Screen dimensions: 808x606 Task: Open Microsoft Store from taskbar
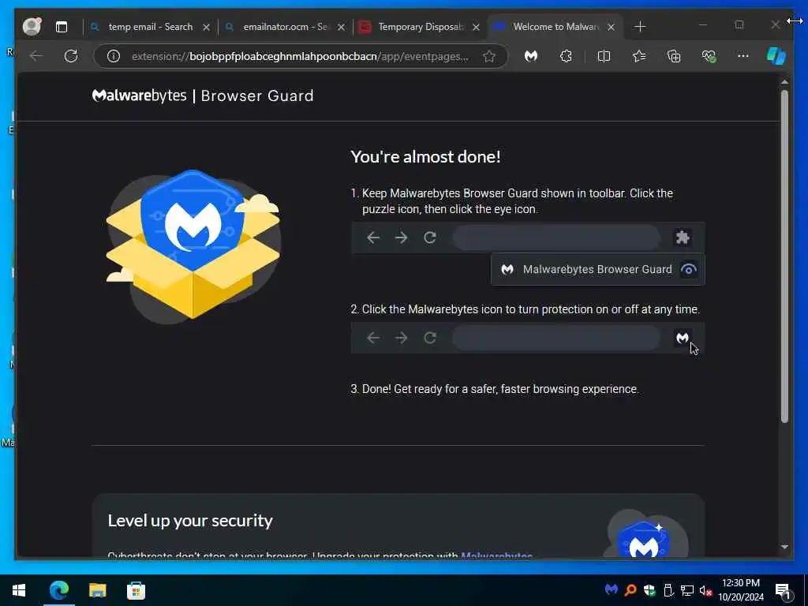click(136, 590)
